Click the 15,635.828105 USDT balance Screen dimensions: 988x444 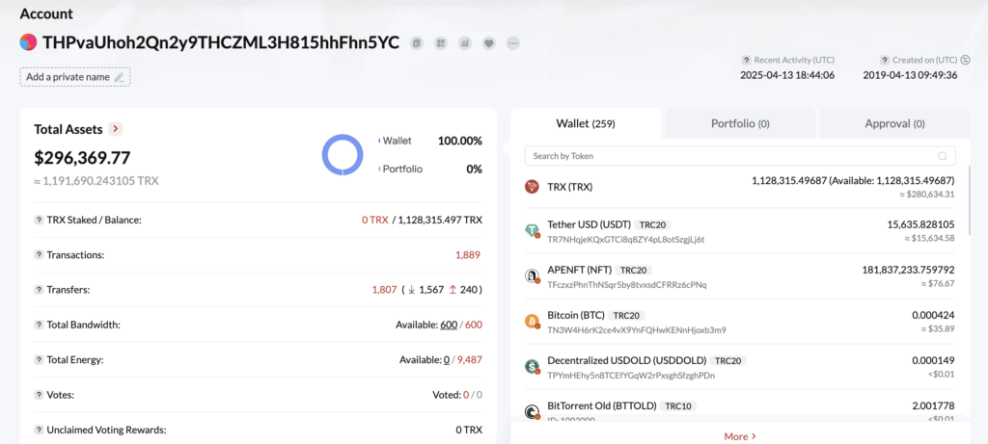[x=919, y=224]
